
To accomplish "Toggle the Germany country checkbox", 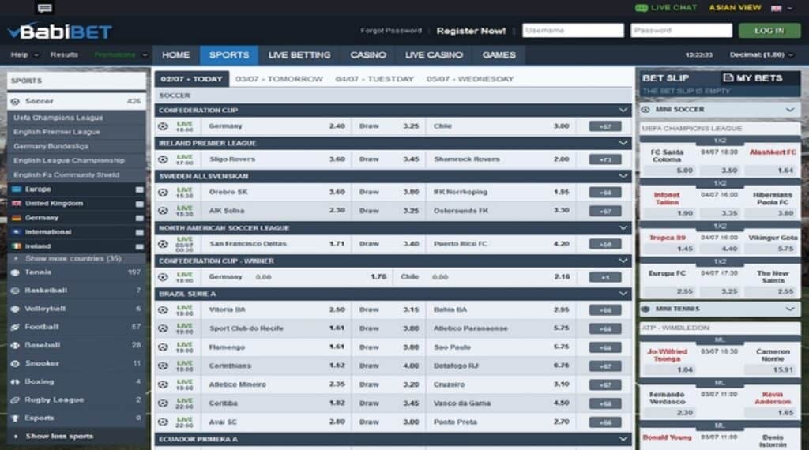I will [x=139, y=218].
